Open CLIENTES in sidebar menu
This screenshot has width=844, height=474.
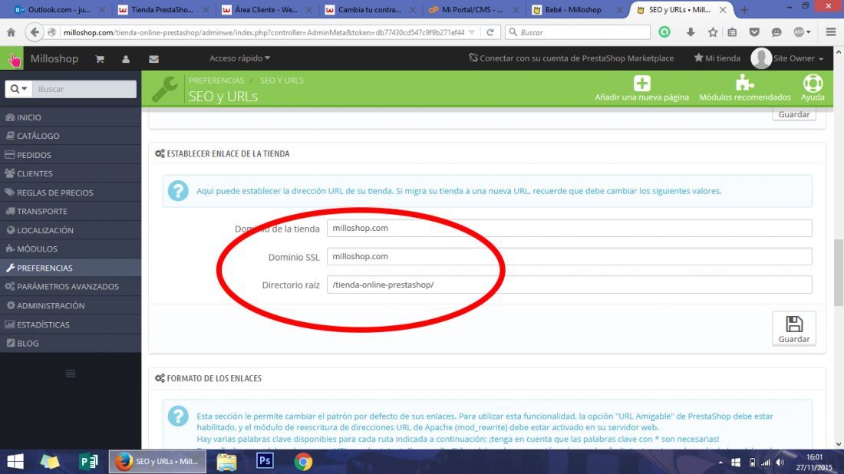[71, 173]
